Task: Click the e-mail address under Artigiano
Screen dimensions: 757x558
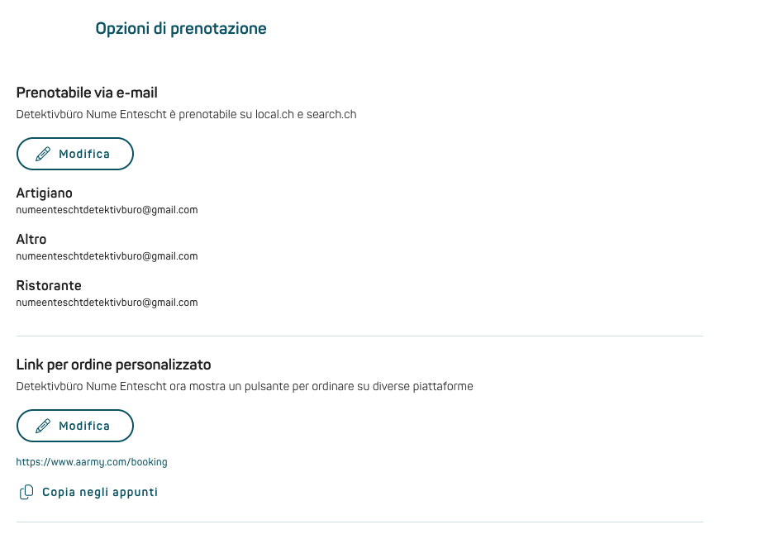Action: pos(107,210)
